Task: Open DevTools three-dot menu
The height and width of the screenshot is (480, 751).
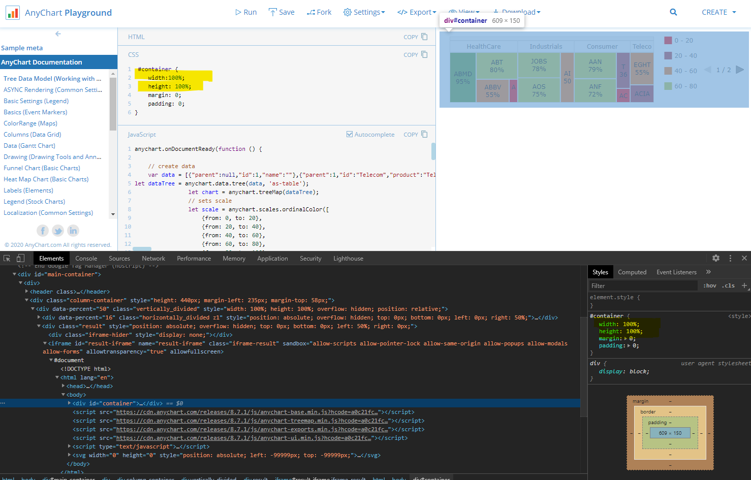Action: point(731,258)
